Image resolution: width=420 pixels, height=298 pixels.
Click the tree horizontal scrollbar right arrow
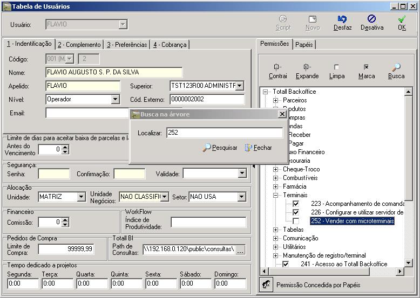pos(399,272)
